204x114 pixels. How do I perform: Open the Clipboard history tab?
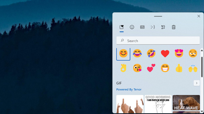pos(174,27)
